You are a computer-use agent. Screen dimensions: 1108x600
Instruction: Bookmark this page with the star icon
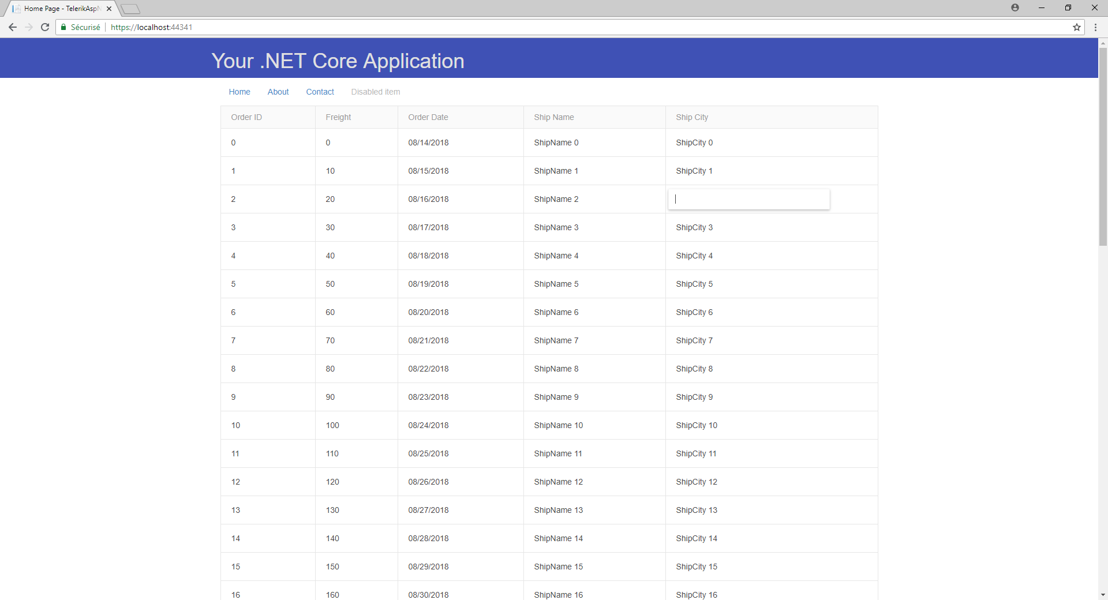pyautogui.click(x=1077, y=27)
